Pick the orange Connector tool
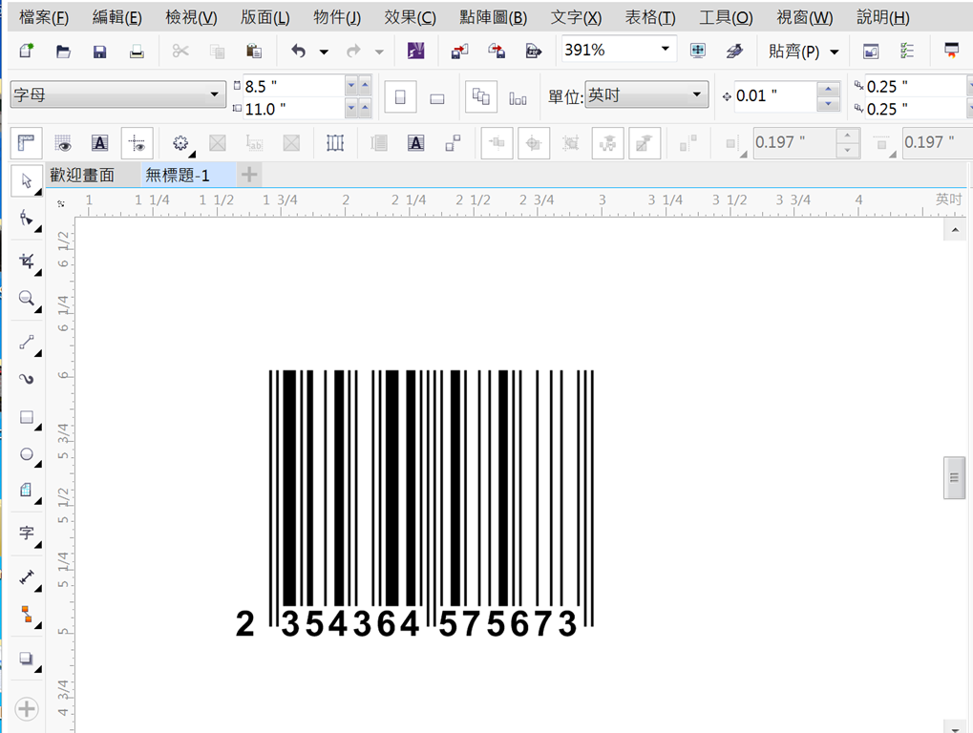Screen dimensions: 973x733 point(26,615)
